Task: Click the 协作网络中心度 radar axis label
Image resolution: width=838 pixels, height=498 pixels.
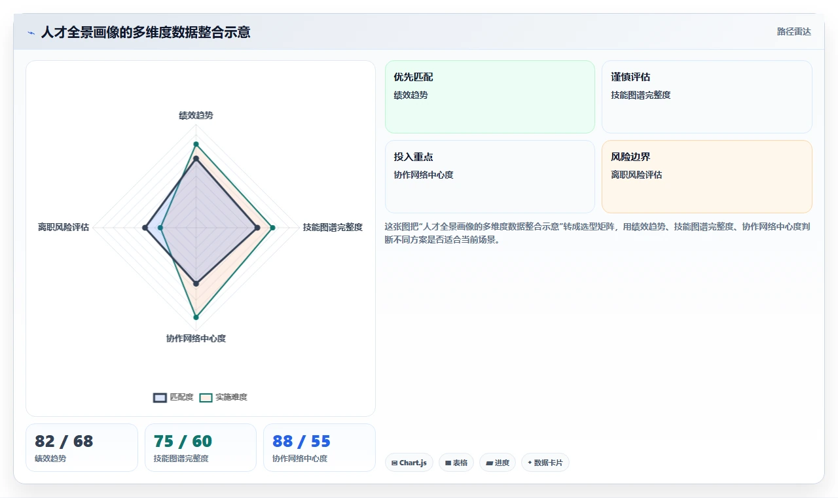Action: point(196,338)
